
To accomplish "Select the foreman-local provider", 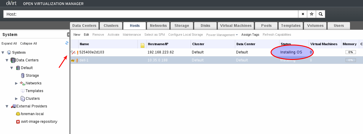I will coord(30,114).
